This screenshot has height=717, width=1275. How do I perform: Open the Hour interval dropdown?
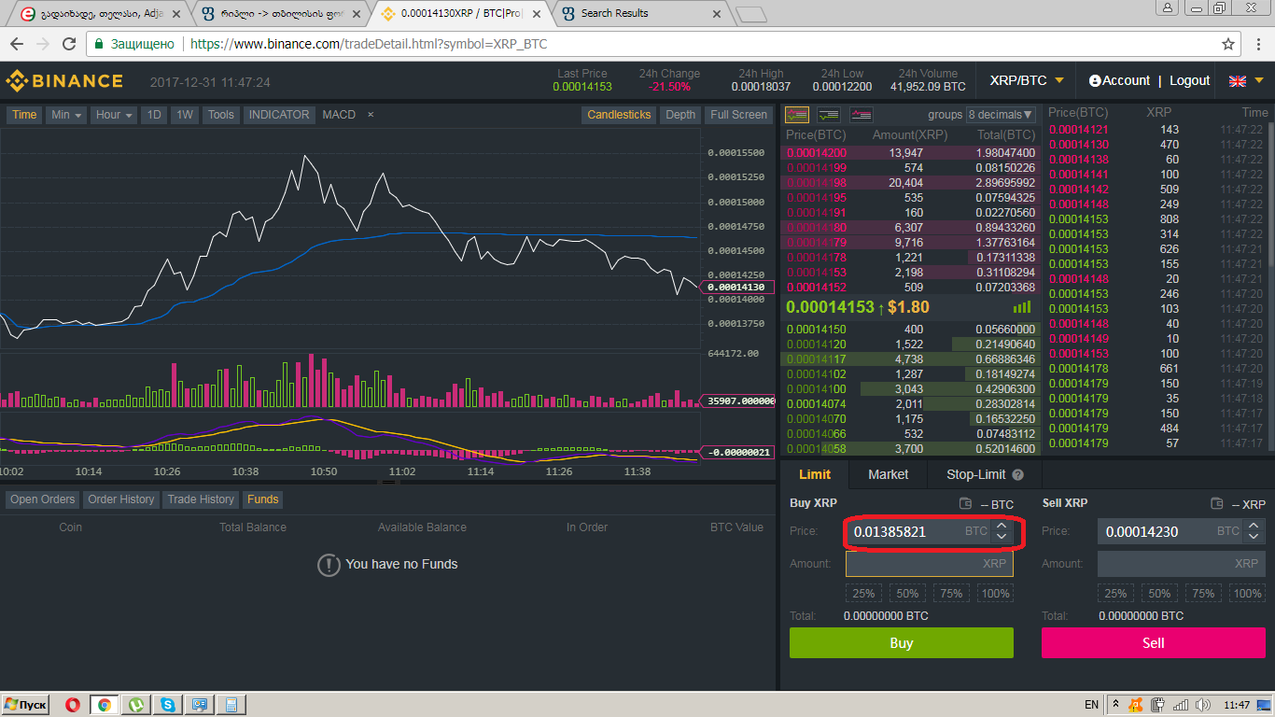click(115, 115)
